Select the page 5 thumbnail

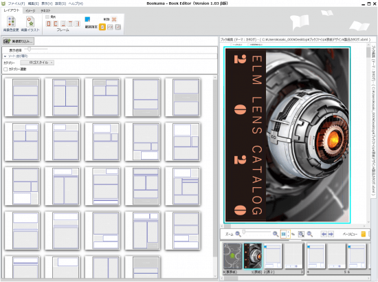click(x=337, y=256)
